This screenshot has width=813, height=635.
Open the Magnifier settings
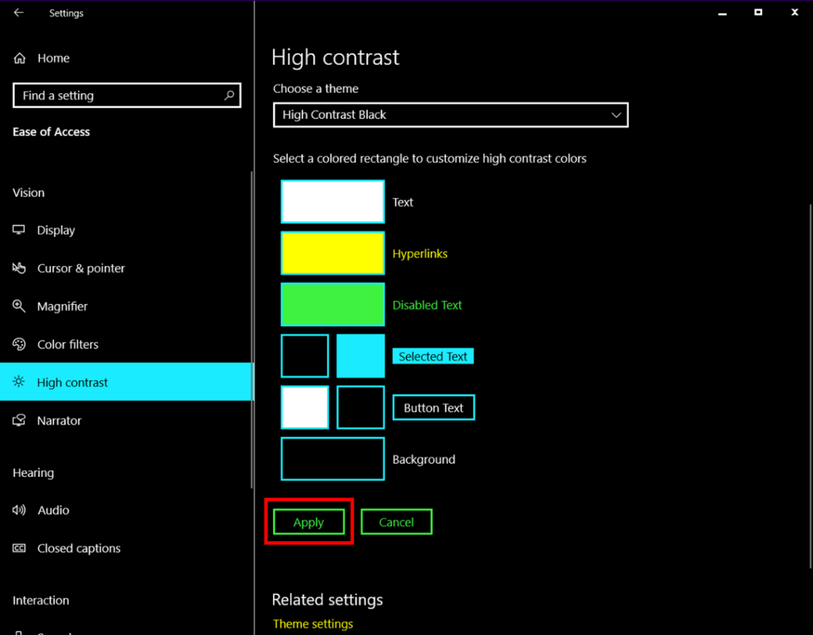[x=19, y=306]
